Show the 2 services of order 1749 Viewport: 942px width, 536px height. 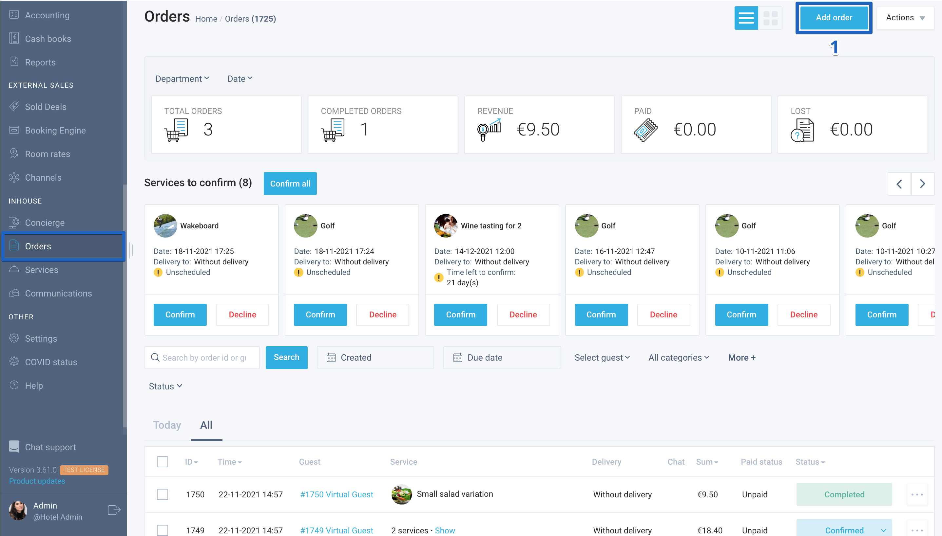445,530
